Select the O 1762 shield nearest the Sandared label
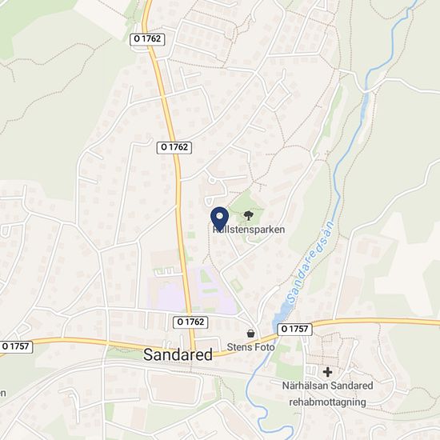This screenshot has width=440, height=440. [x=190, y=322]
